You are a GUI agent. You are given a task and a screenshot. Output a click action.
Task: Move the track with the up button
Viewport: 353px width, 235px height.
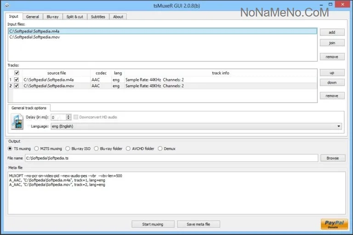click(x=332, y=73)
